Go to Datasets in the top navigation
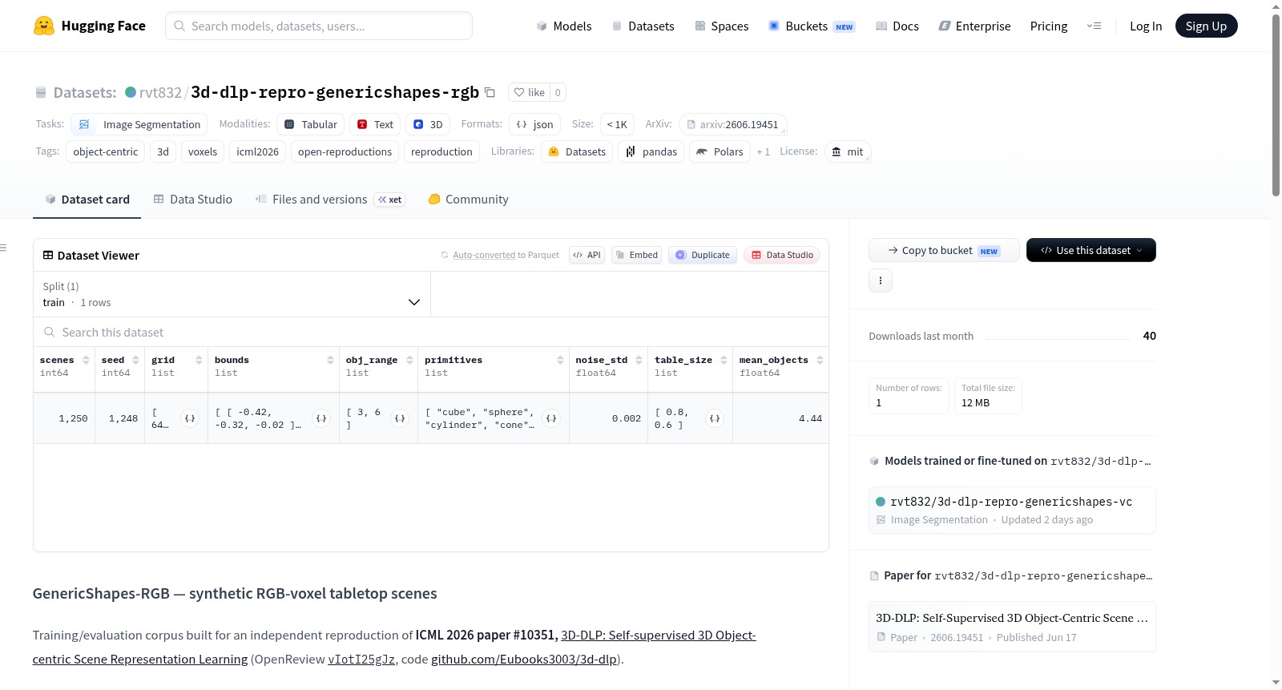1282x690 pixels. click(643, 26)
